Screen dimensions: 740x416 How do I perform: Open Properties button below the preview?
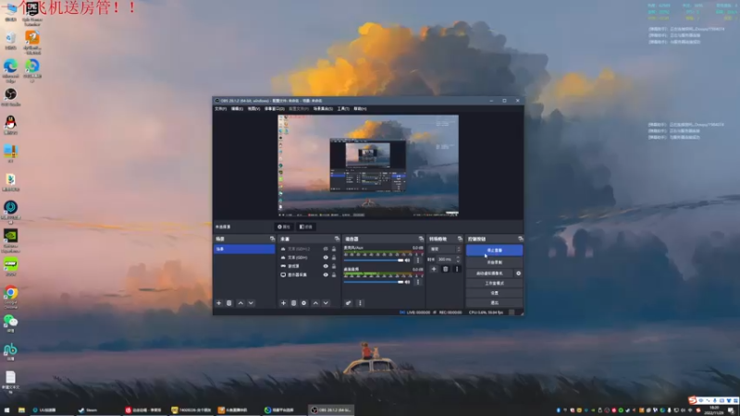tap(284, 226)
